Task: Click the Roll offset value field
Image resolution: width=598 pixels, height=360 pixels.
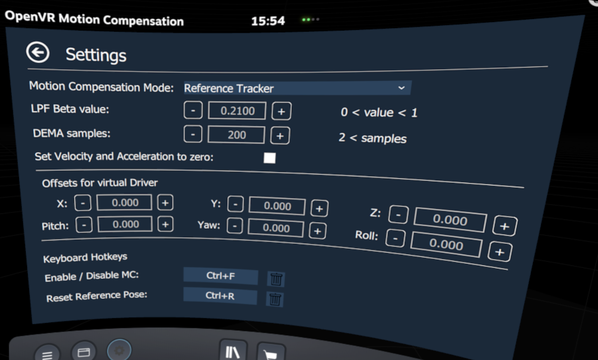Action: click(446, 244)
